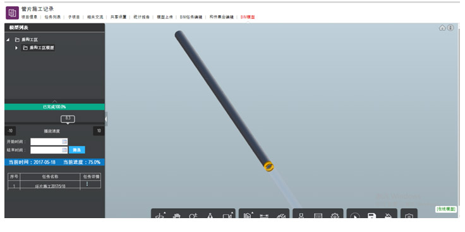Select the walk person tool
465x232 pixels.
[x=210, y=216]
